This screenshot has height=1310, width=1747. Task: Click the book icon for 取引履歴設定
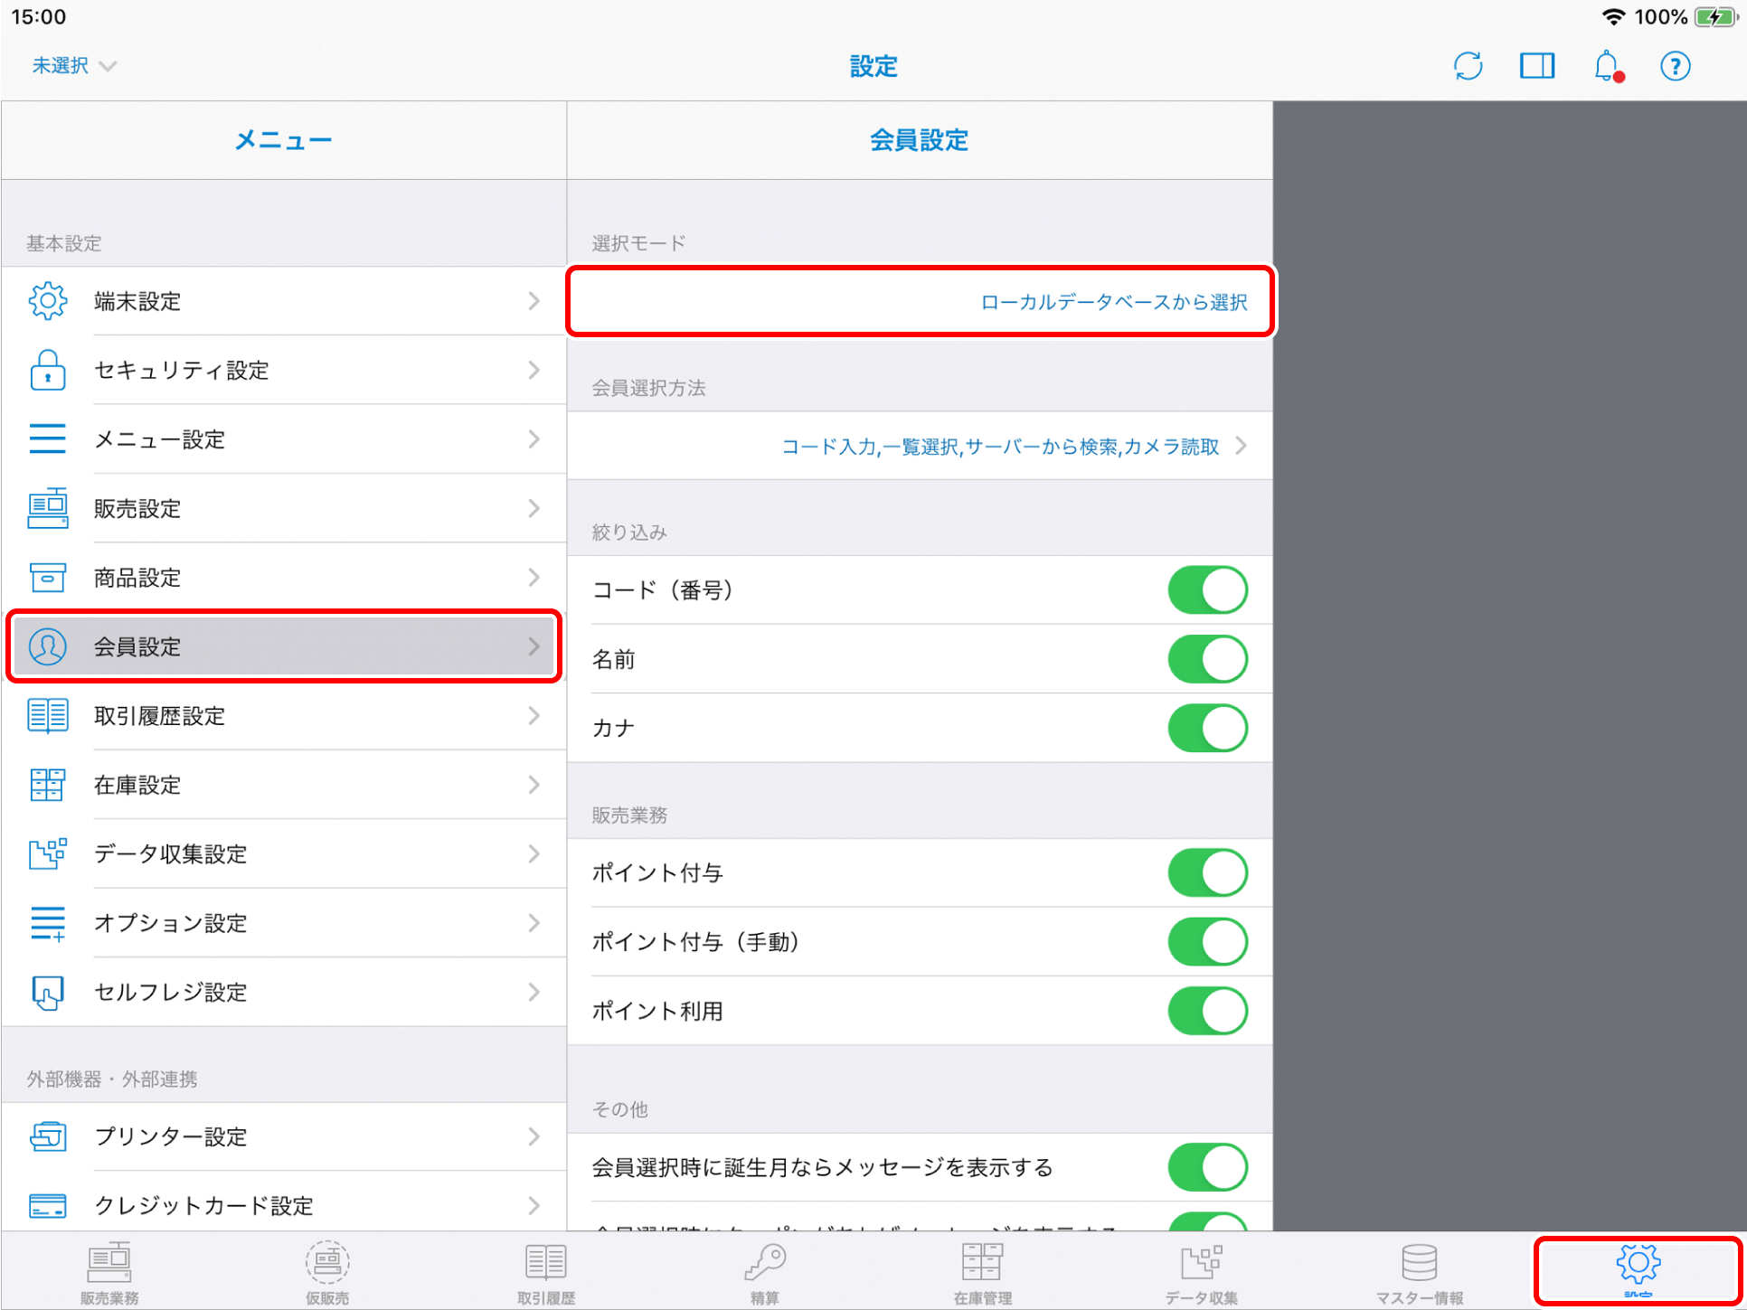point(48,716)
